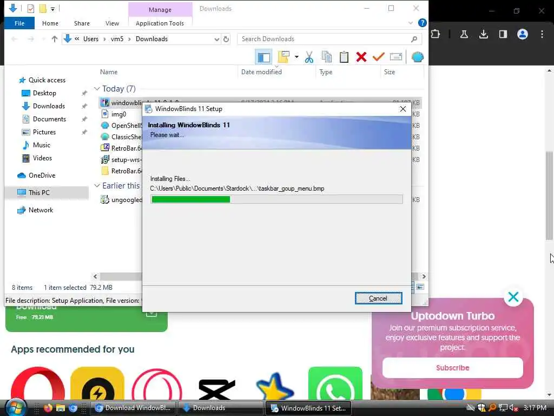Refresh the Downloads folder view
554x416 pixels.
tap(226, 39)
